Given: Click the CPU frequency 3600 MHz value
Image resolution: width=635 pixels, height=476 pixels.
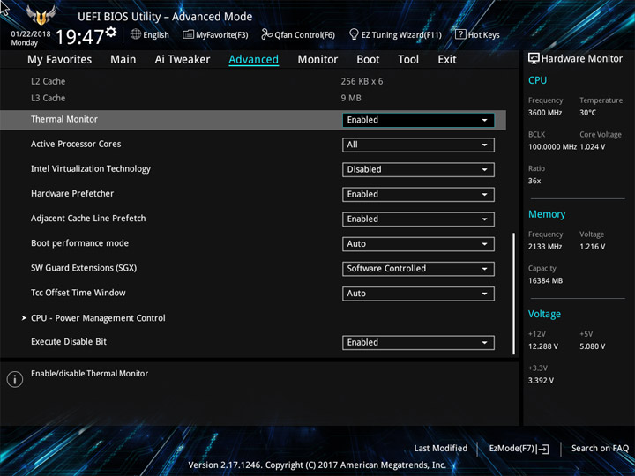Looking at the screenshot, I should [545, 113].
